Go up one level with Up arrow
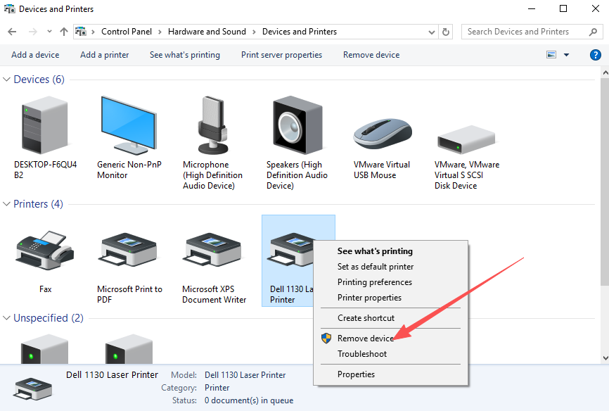 pyautogui.click(x=64, y=32)
